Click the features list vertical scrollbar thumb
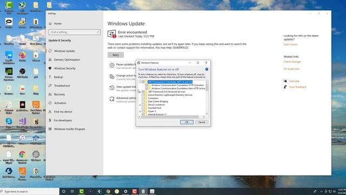This screenshot has height=195, width=346. point(207,87)
